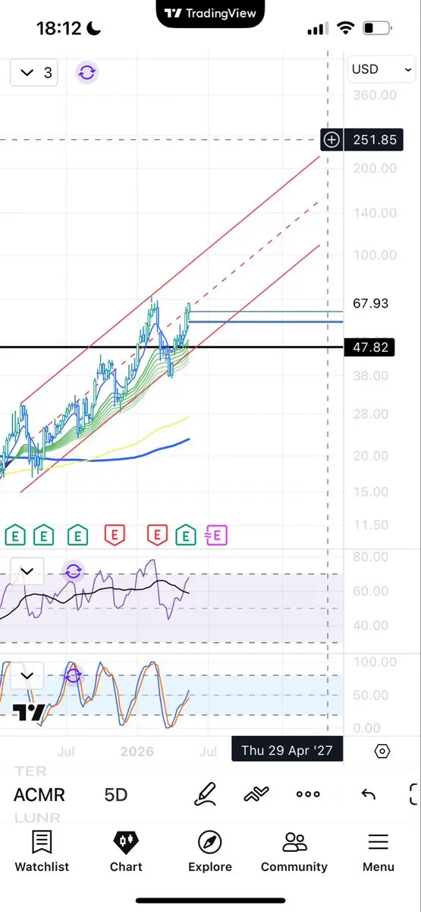This screenshot has height=912, width=421.
Task: Tap the 2026 label on time axis
Action: 137,752
